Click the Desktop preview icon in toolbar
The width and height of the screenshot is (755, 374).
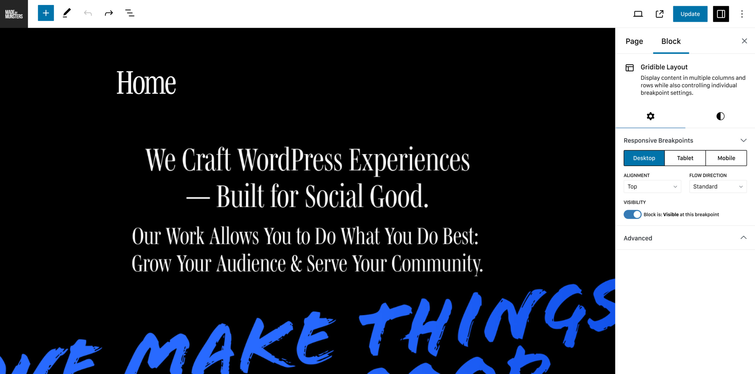pos(638,13)
